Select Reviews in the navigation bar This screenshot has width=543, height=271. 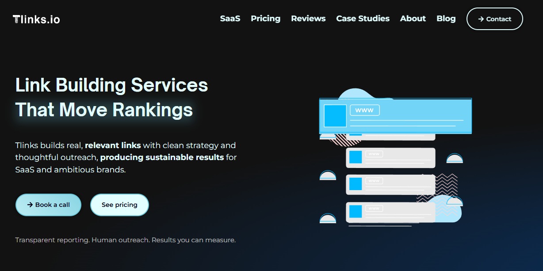click(308, 19)
